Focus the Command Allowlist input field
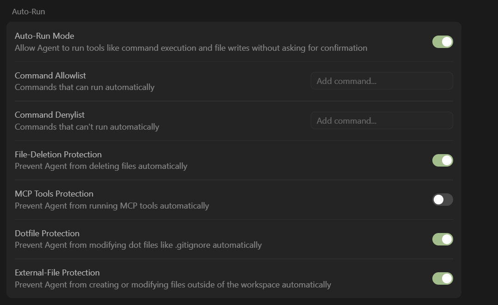This screenshot has width=498, height=305. [x=381, y=81]
